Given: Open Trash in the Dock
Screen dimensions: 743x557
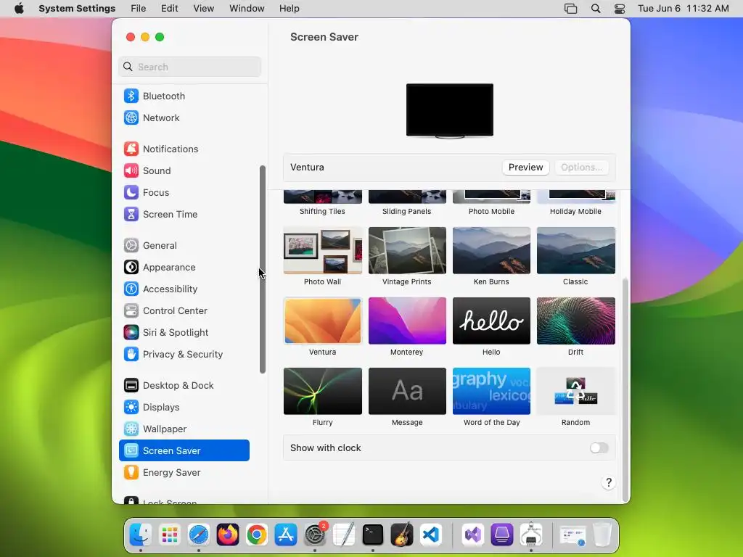Looking at the screenshot, I should 602,535.
